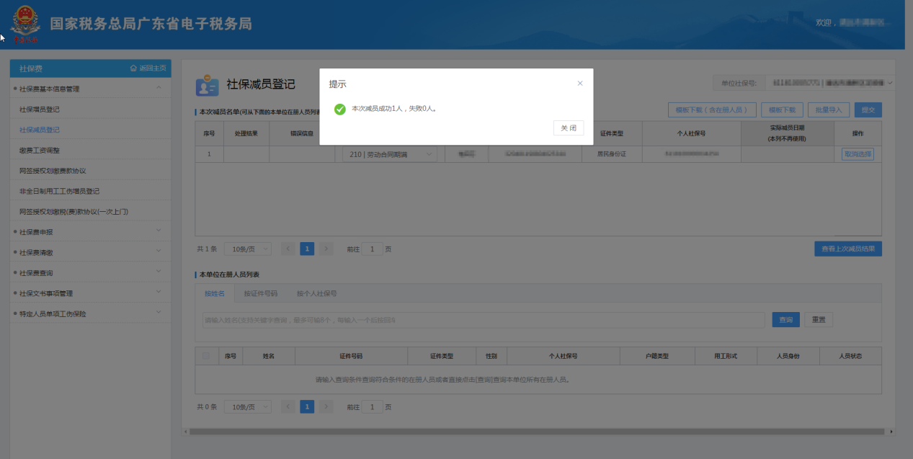Click next page arrow in lower pagination
913x459 pixels.
326,407
